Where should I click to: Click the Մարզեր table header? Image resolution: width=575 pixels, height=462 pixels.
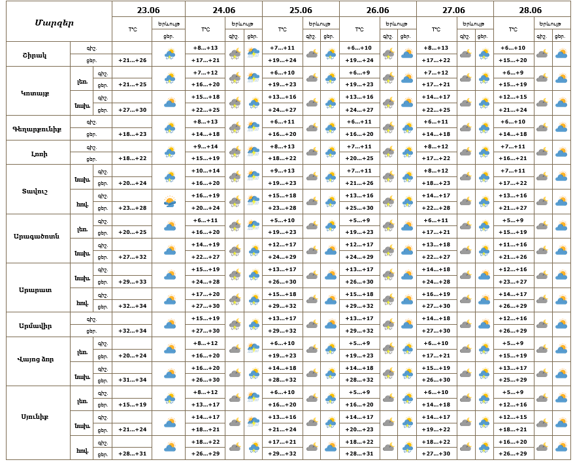[x=54, y=23]
